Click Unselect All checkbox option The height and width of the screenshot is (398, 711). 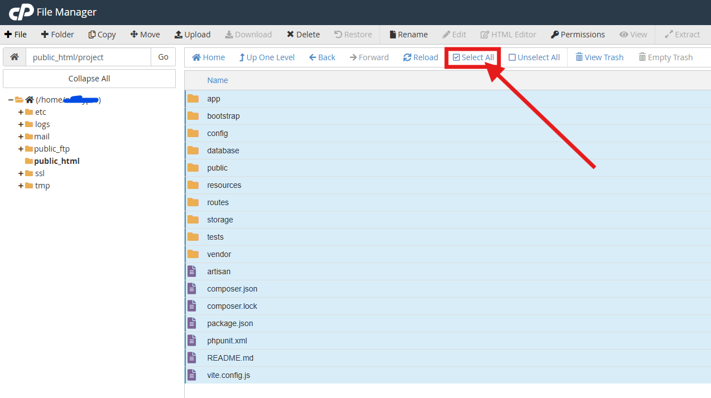click(x=534, y=57)
